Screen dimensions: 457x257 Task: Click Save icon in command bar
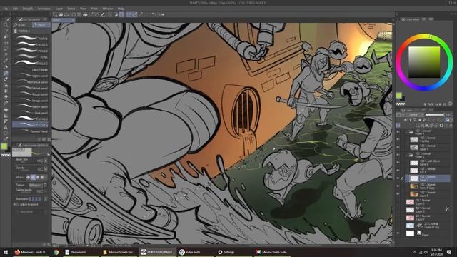(x=66, y=14)
